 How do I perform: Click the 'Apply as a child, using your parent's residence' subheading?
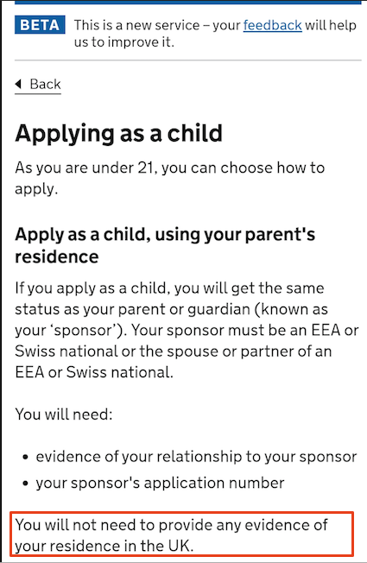click(165, 245)
